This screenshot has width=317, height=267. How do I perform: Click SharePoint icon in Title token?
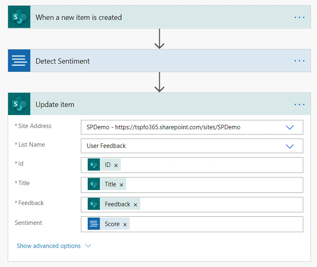pos(94,184)
